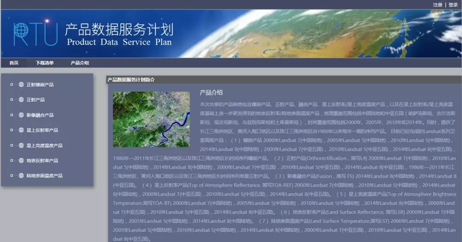Expand the 星上亮度温度产品 tree node

coord(12,145)
